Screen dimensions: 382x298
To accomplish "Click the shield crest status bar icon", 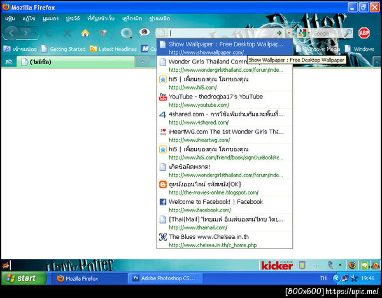I will tap(302, 265).
